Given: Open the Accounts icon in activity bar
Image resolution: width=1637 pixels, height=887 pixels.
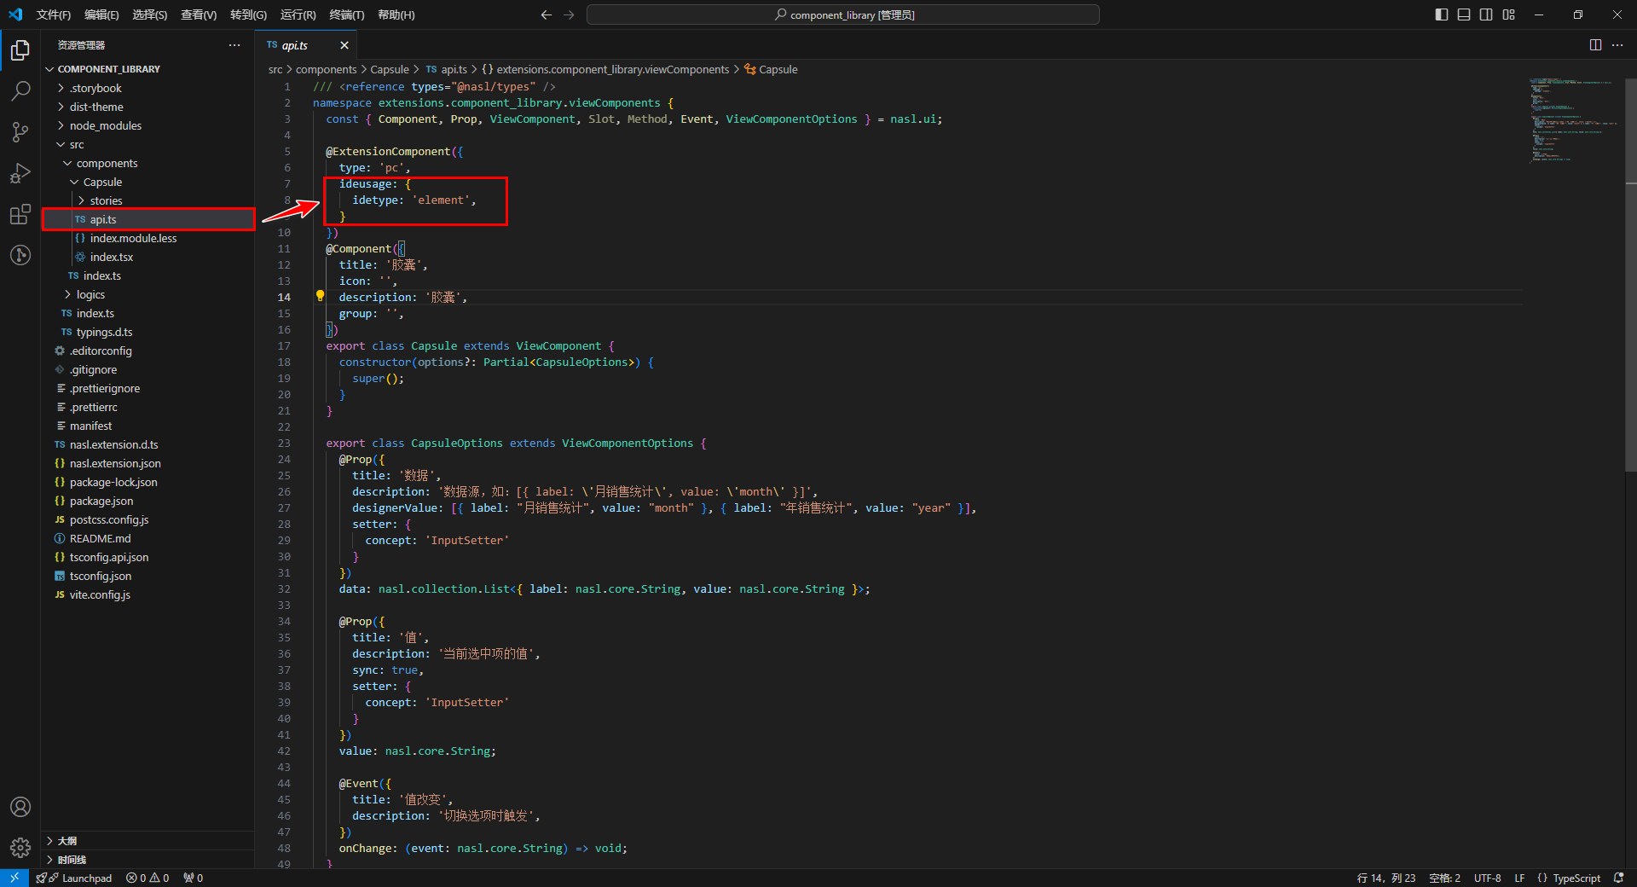Looking at the screenshot, I should (20, 807).
